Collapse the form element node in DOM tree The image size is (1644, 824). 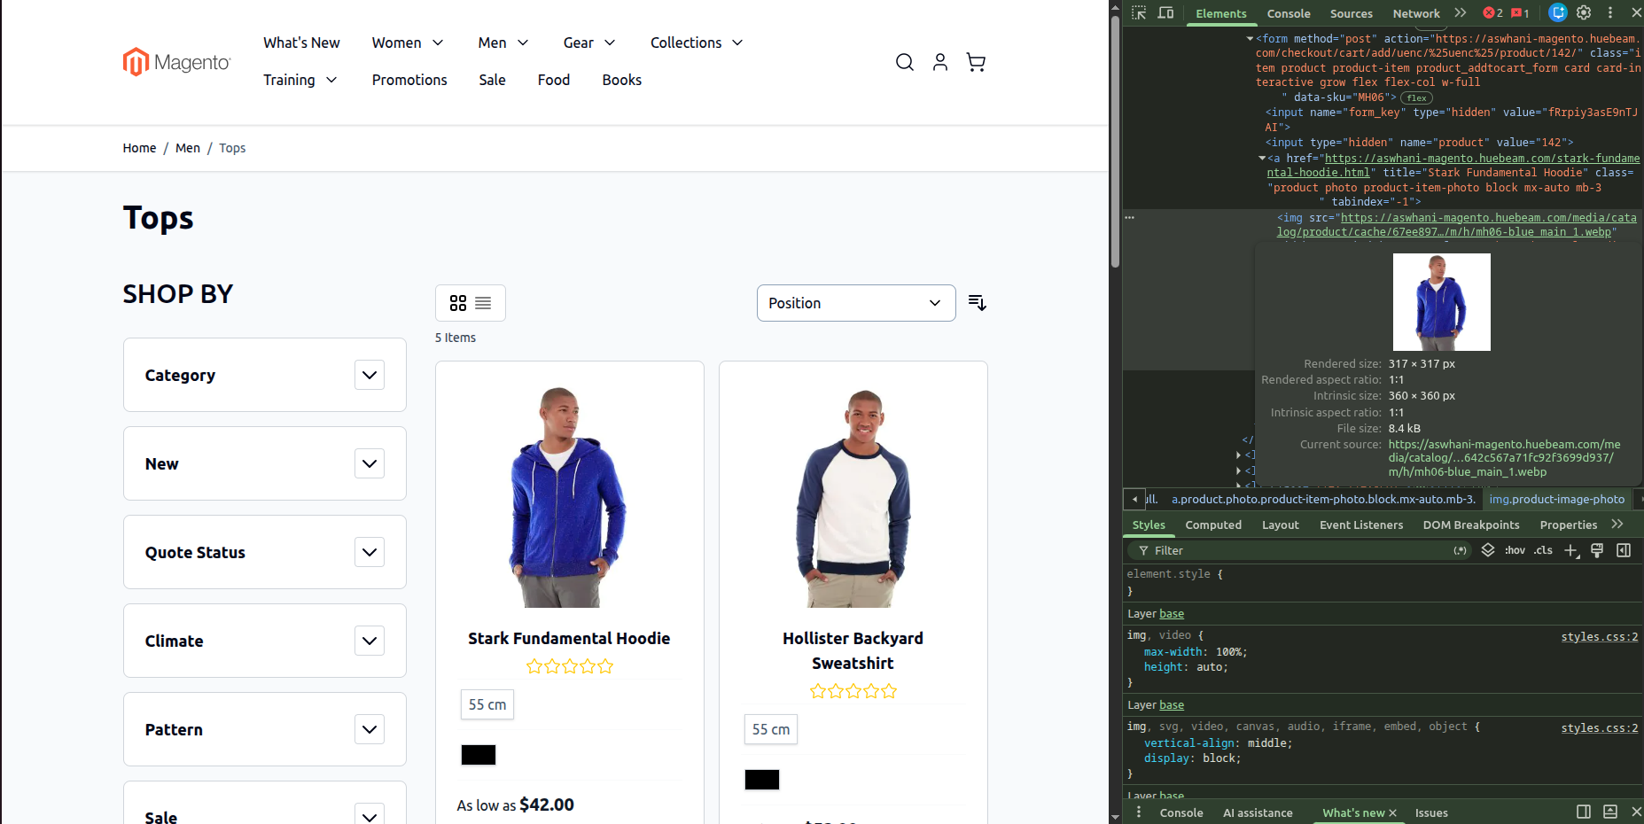tap(1251, 39)
